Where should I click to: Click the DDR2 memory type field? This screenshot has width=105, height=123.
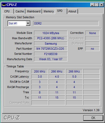click(66, 23)
